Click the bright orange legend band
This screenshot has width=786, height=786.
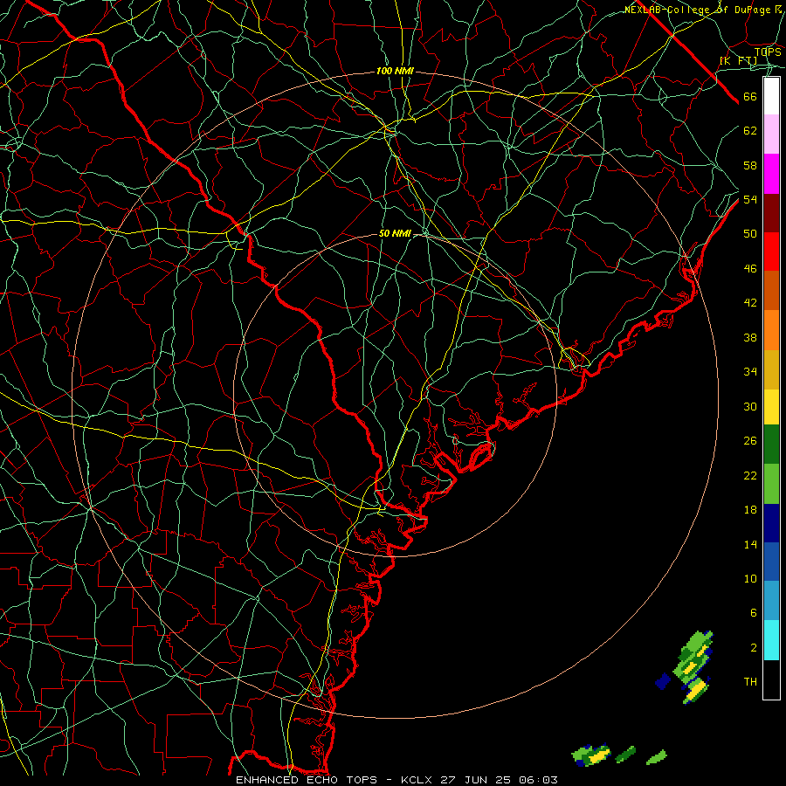click(x=771, y=330)
